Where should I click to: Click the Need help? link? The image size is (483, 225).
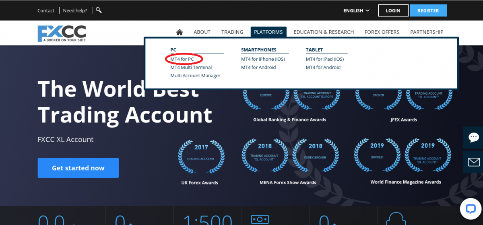click(x=75, y=10)
